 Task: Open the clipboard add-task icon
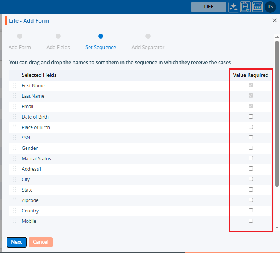245,7
